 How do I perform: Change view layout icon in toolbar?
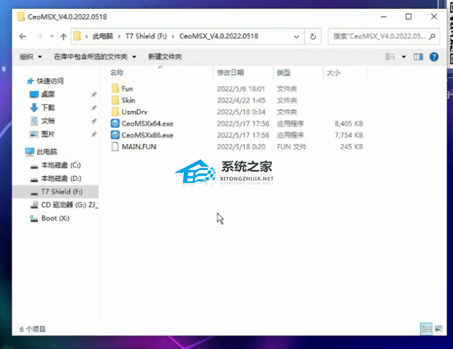390,57
